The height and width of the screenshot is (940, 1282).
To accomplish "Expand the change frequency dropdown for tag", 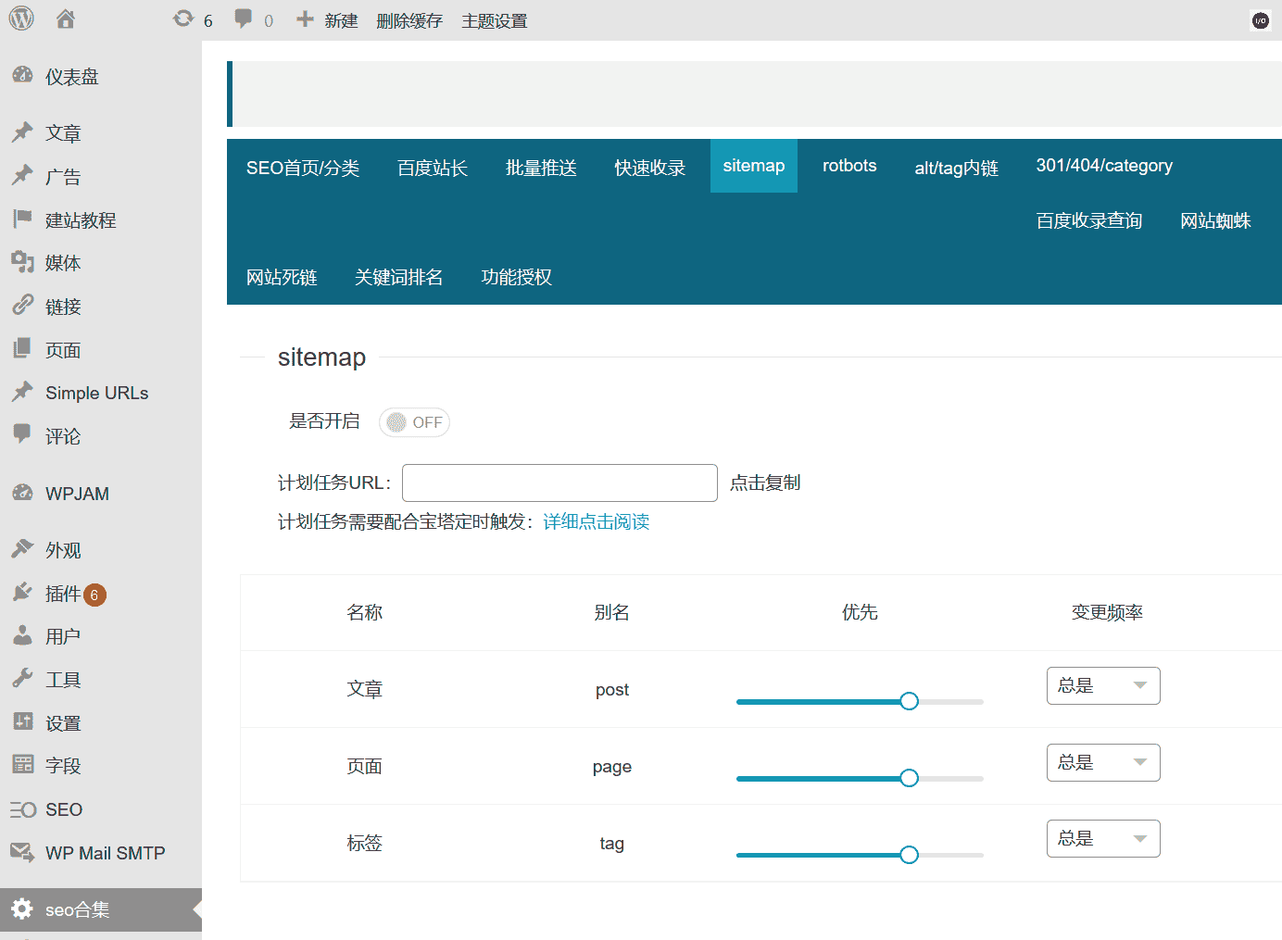I will (x=1102, y=839).
